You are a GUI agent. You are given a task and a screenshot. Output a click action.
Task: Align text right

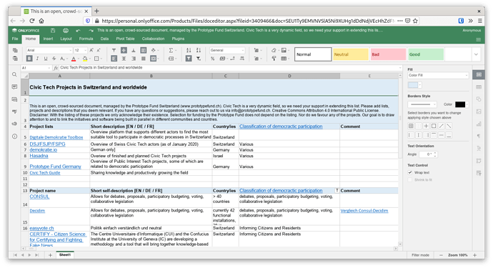coord(134,59)
